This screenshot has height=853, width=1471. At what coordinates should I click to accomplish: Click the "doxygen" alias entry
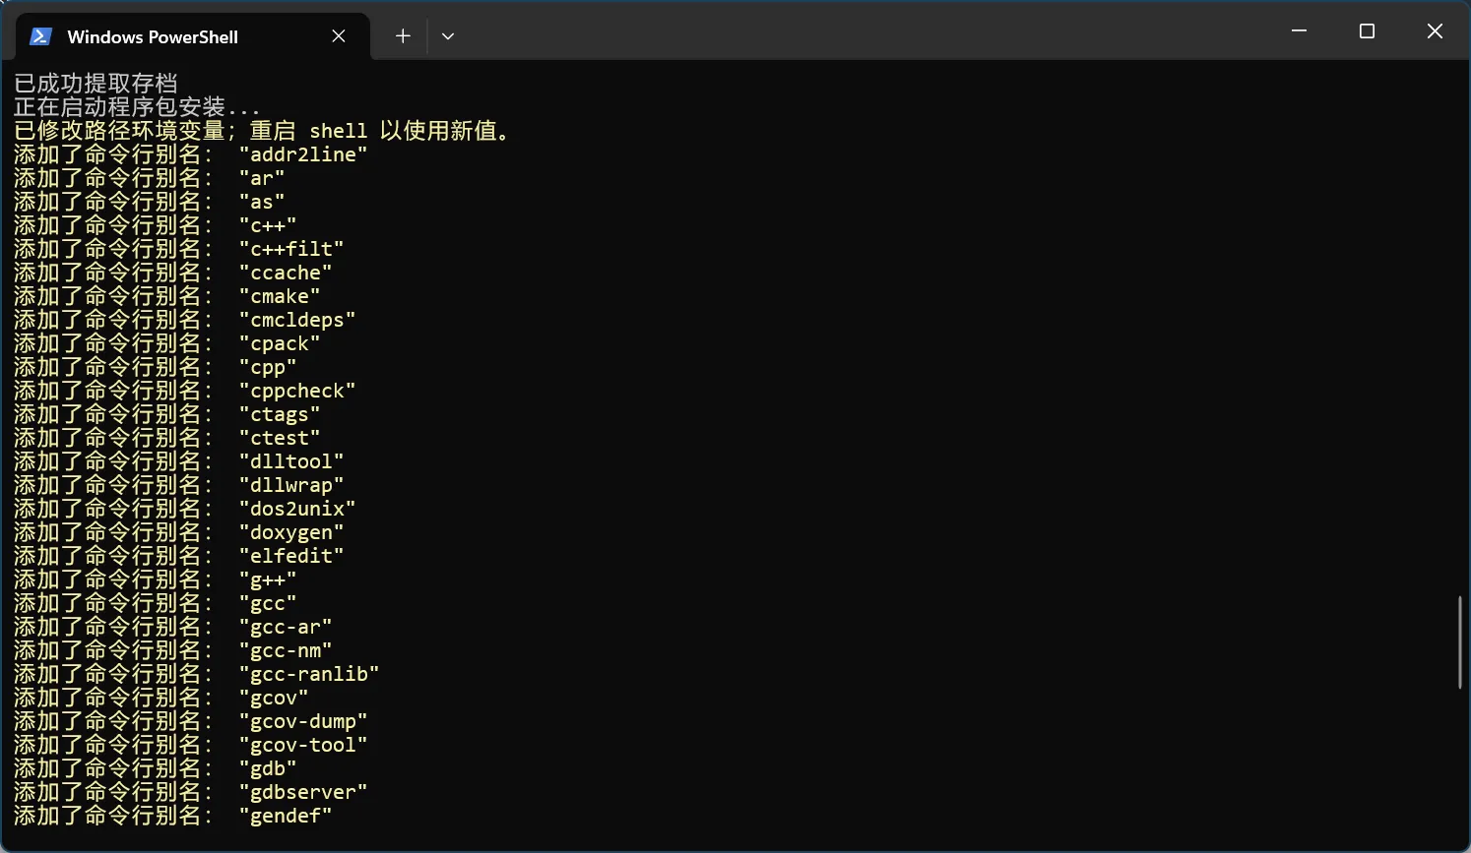coord(291,532)
